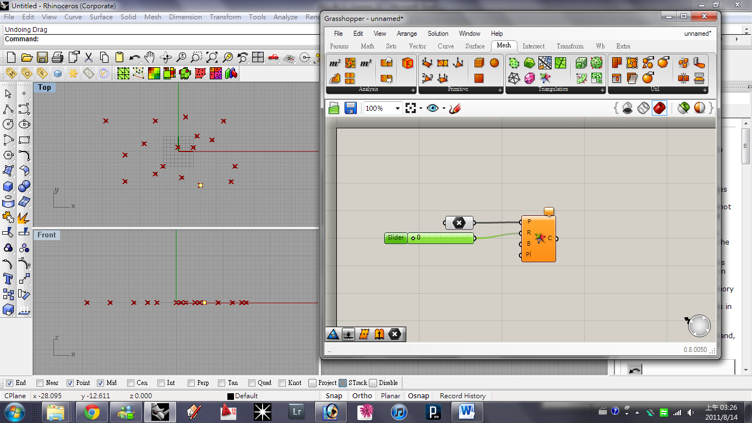Image resolution: width=752 pixels, height=423 pixels.
Task: Enable the Cen osnap checkbox
Action: [x=130, y=383]
